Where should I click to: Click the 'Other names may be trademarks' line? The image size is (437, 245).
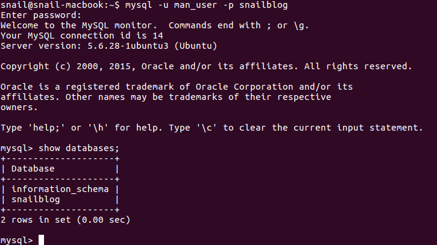pyautogui.click(x=198, y=97)
